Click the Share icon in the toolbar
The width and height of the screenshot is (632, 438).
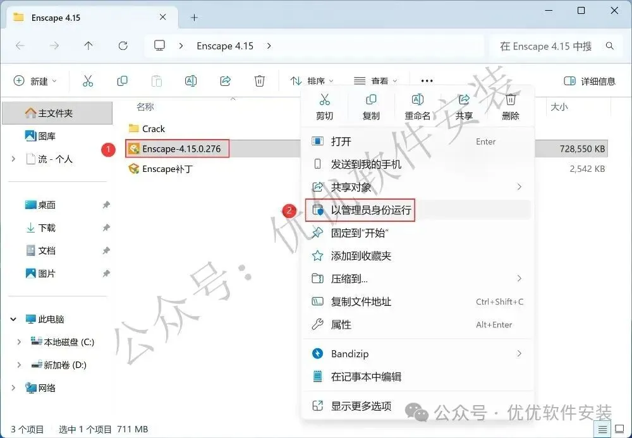point(226,81)
